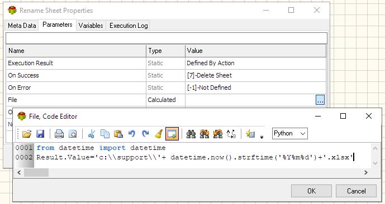Image resolution: width=385 pixels, height=204 pixels.
Task: Click the Name column header
Action: pyautogui.click(x=77, y=51)
